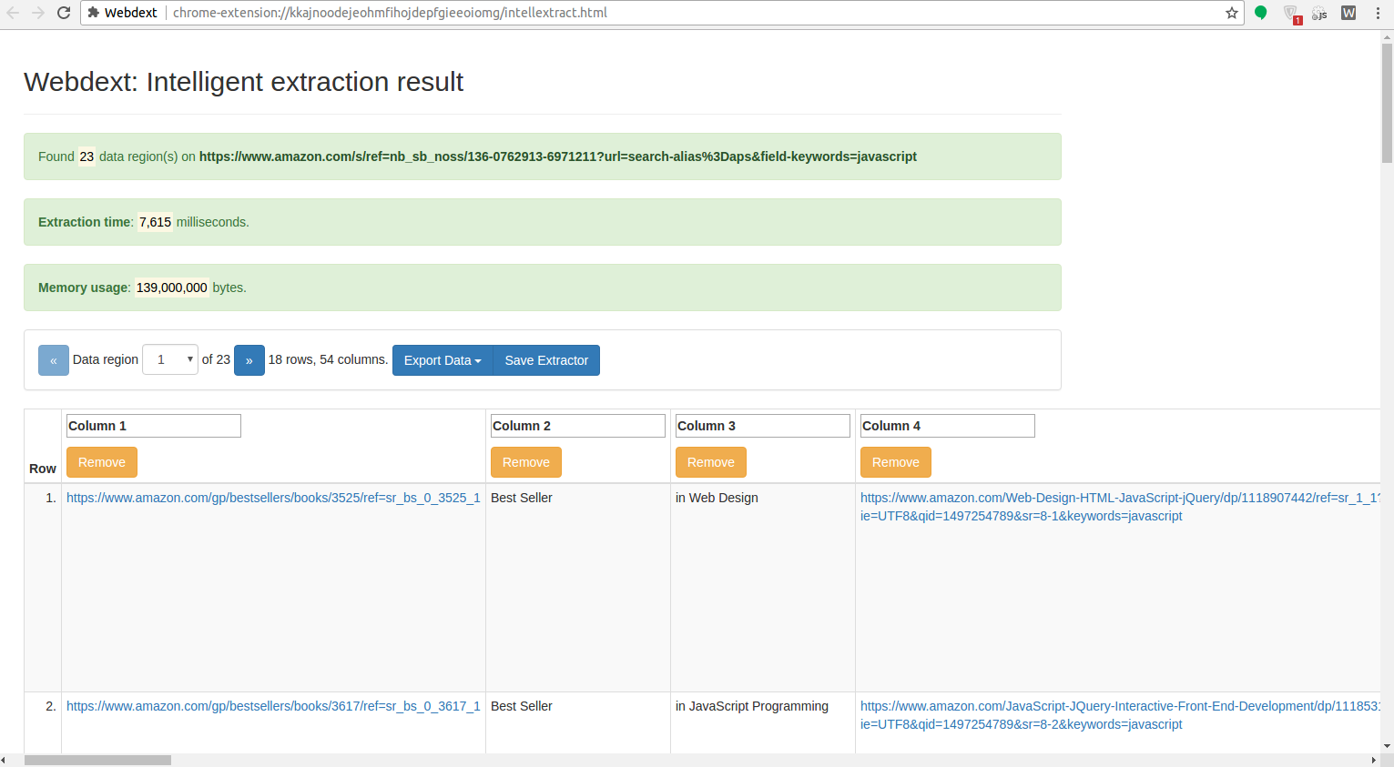Click '18 rows, 54 columns.' text
The image size is (1394, 767).
(x=328, y=359)
